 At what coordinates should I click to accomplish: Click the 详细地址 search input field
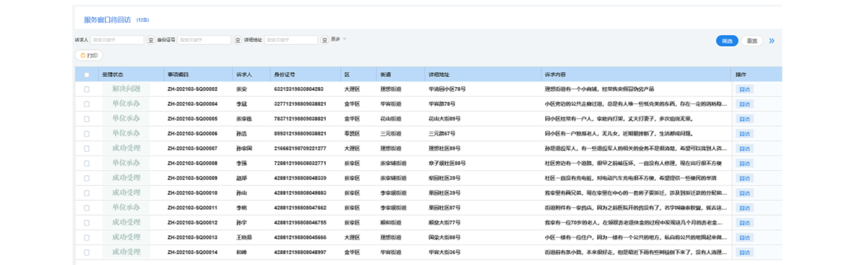290,40
